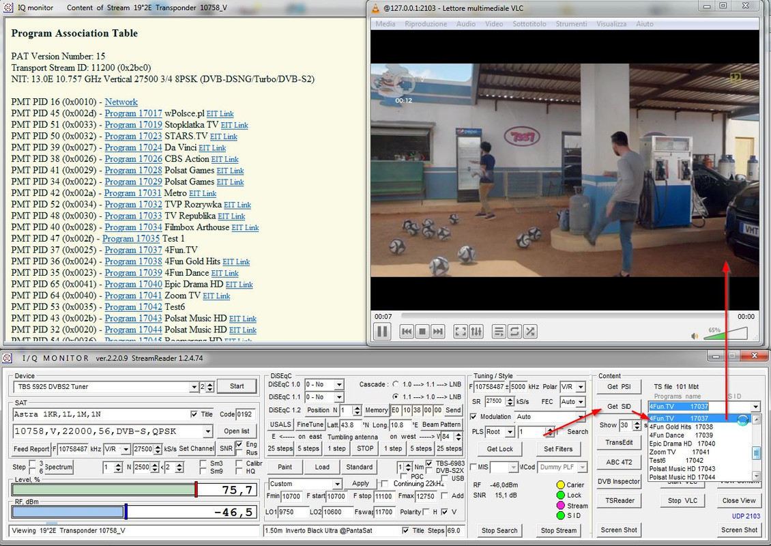Toggle VLC fullscreen icon
Image resolution: width=771 pixels, height=546 pixels.
coord(461,332)
